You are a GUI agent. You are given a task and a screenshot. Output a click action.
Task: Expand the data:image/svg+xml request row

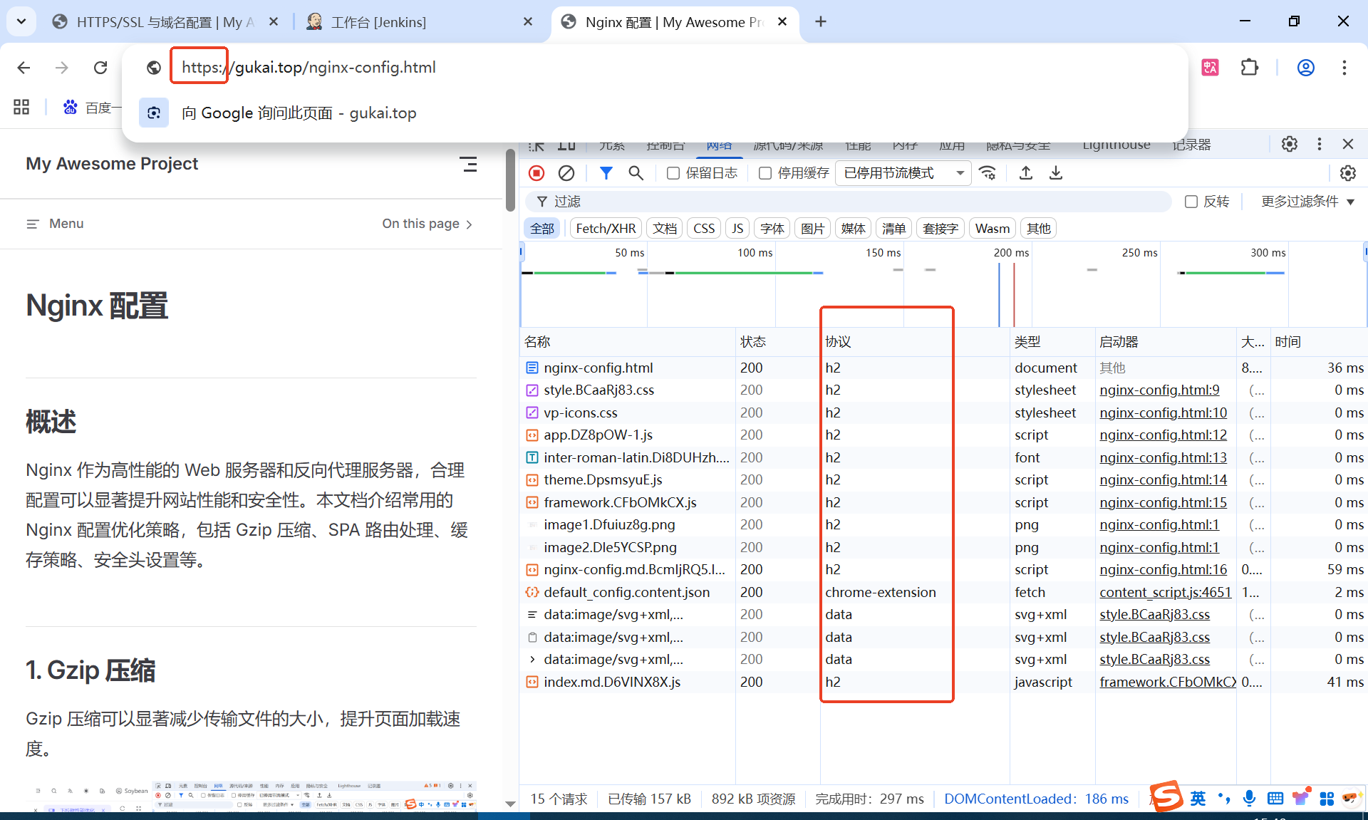532,659
